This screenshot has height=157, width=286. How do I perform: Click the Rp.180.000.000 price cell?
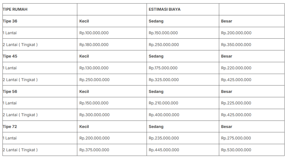pos(94,45)
